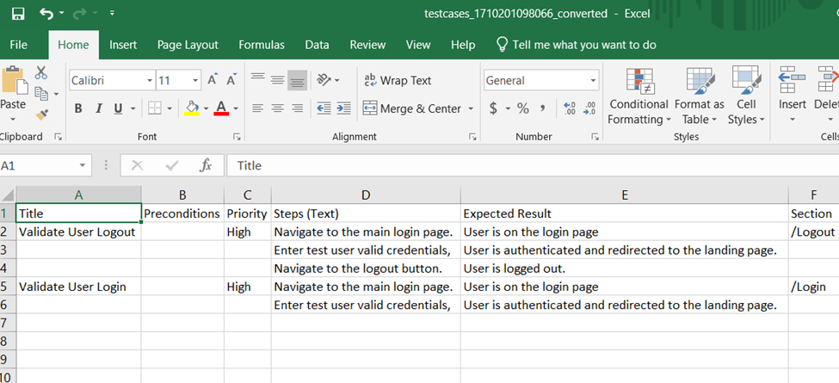Click the Save icon in title bar
The image size is (839, 383).
[x=18, y=14]
